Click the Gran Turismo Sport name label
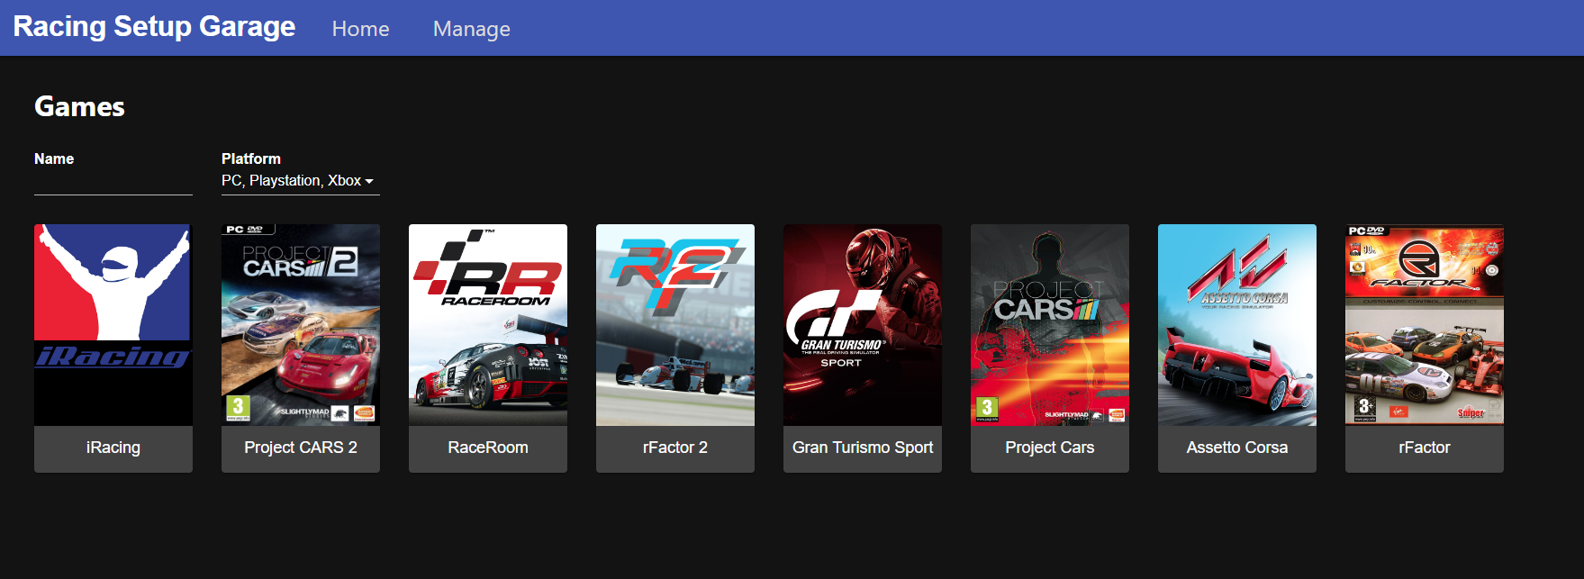The height and width of the screenshot is (579, 1584). click(863, 448)
